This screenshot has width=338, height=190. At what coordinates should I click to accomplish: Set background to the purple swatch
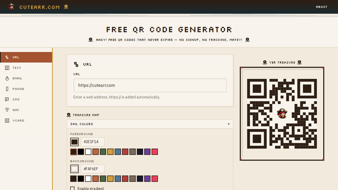tap(147, 179)
